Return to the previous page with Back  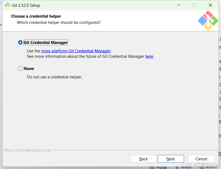point(143,159)
